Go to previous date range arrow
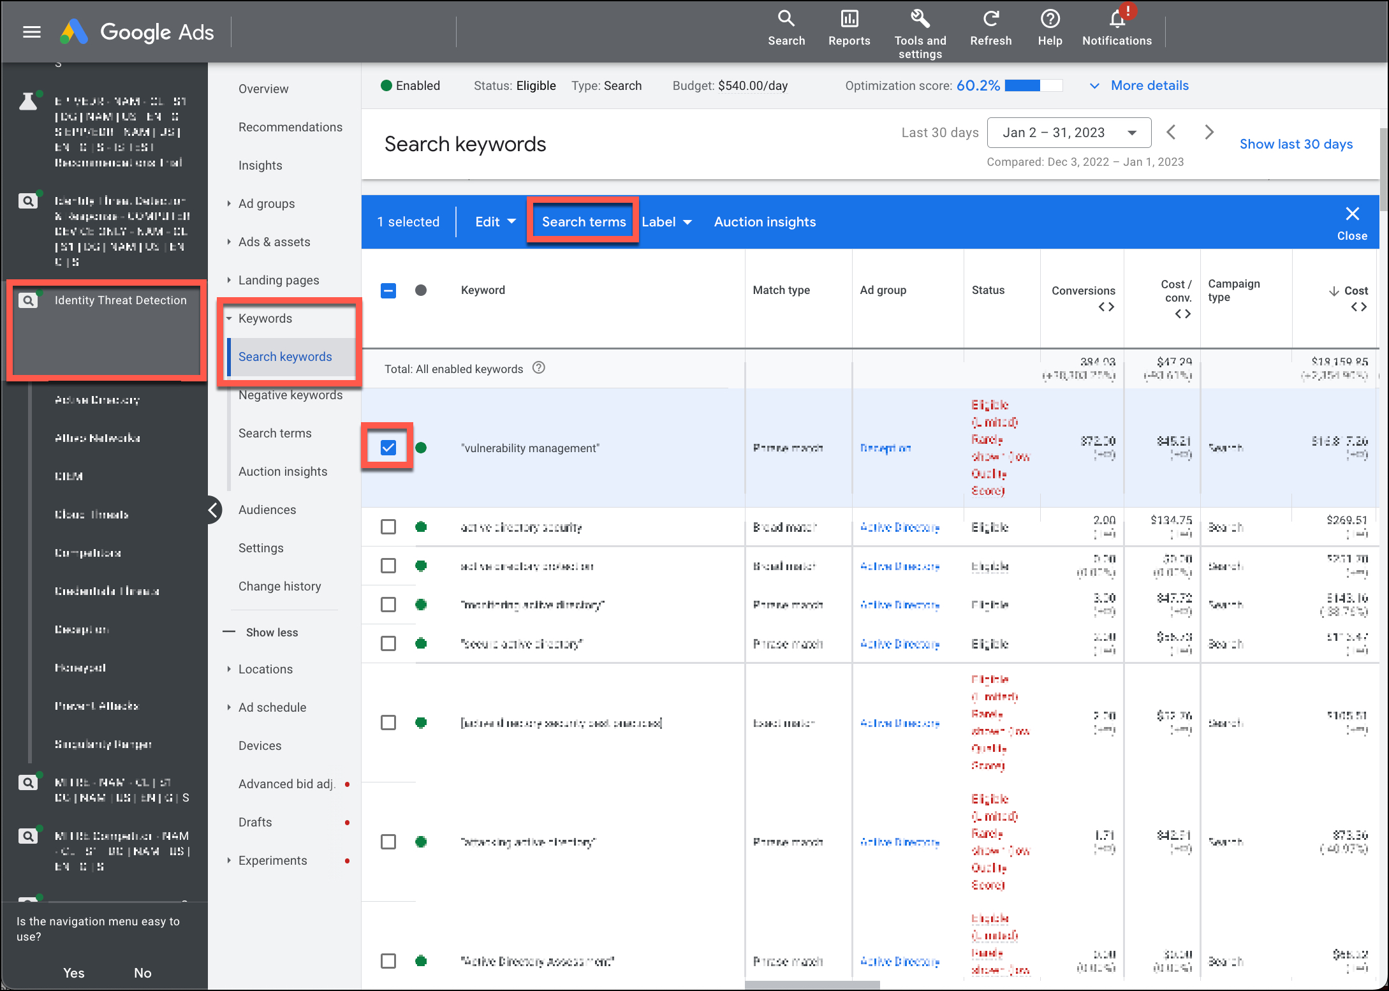 (x=1171, y=133)
